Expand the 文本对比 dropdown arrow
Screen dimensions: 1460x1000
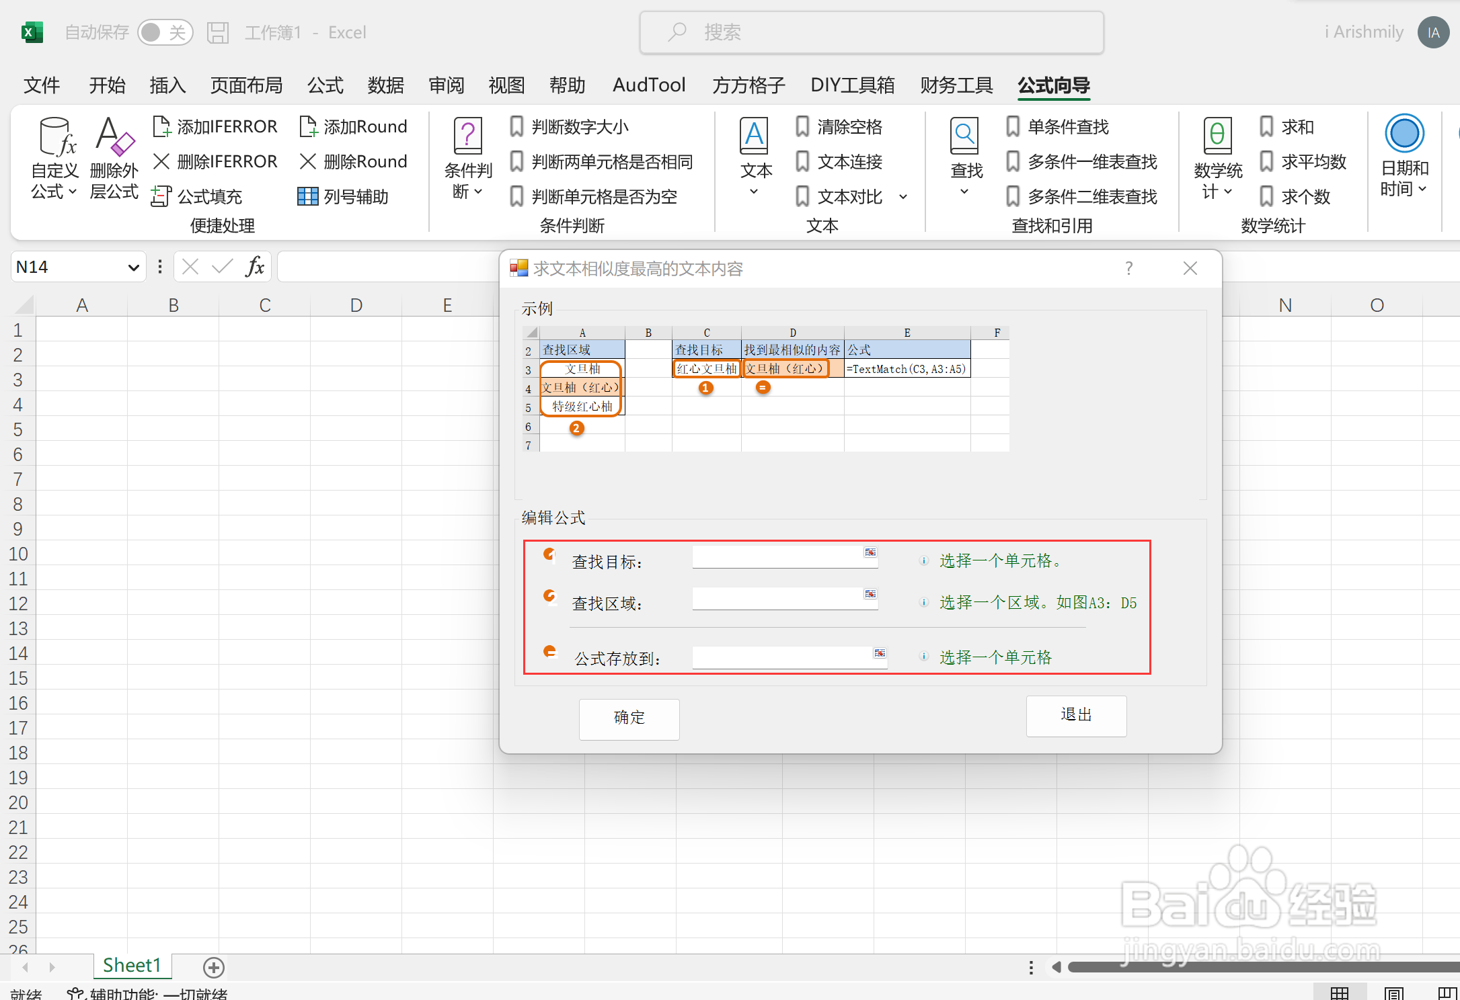point(903,197)
